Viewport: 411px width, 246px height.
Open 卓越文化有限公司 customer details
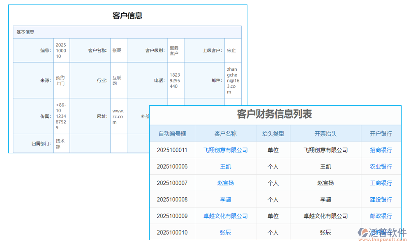click(x=225, y=216)
